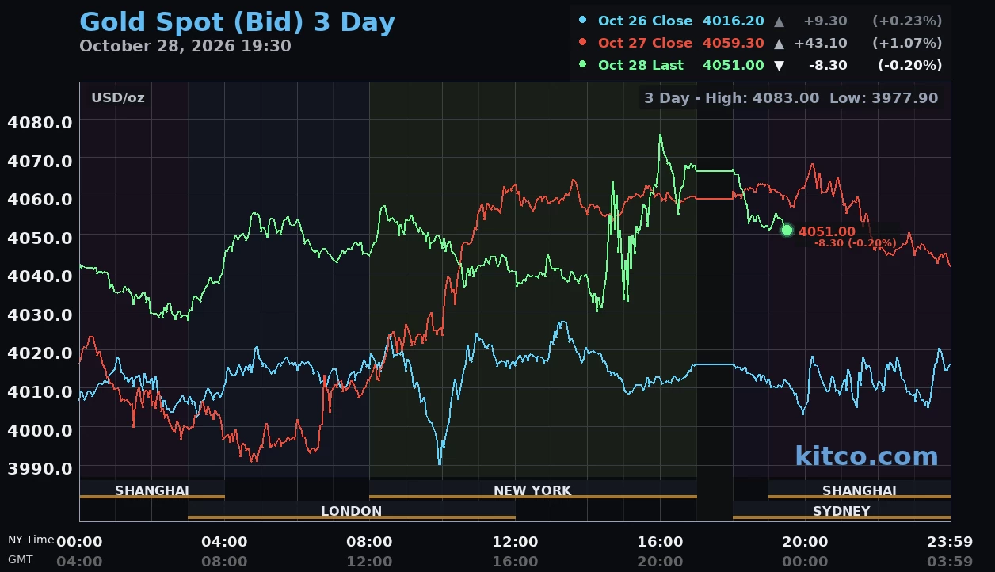Click the (+1.07%) percent change
Screen dimensions: 995x572
click(907, 43)
